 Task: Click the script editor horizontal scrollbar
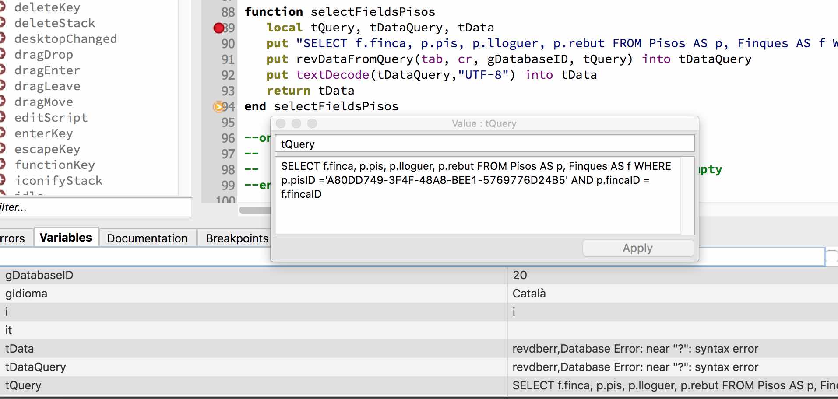click(x=255, y=210)
